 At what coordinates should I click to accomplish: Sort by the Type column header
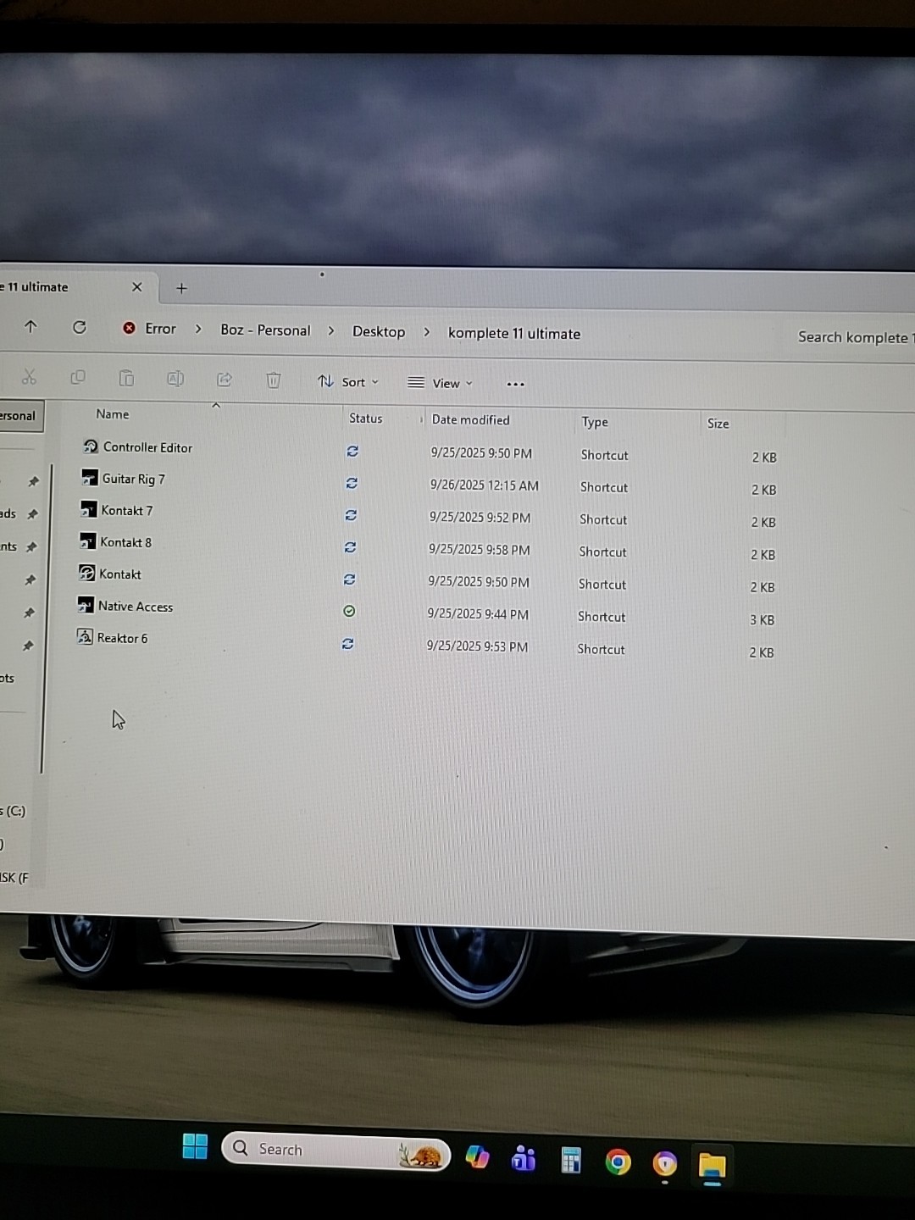click(595, 422)
